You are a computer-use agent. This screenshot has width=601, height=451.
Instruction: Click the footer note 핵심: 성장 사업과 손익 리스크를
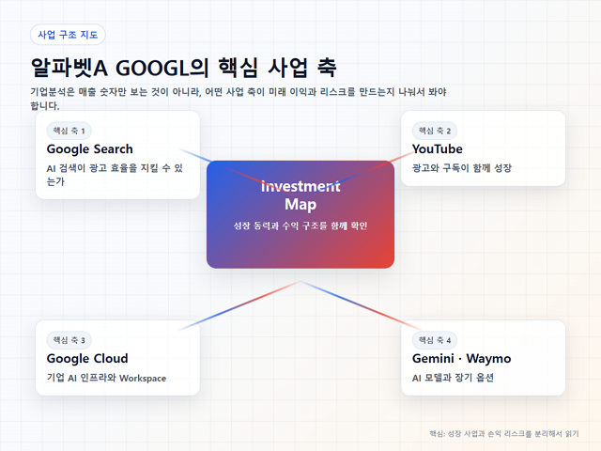[504, 433]
